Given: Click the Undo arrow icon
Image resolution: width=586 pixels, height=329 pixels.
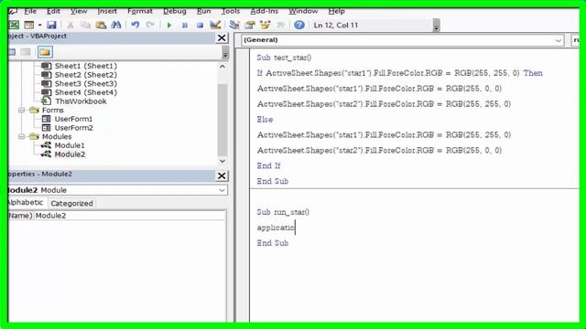Looking at the screenshot, I should pos(136,25).
